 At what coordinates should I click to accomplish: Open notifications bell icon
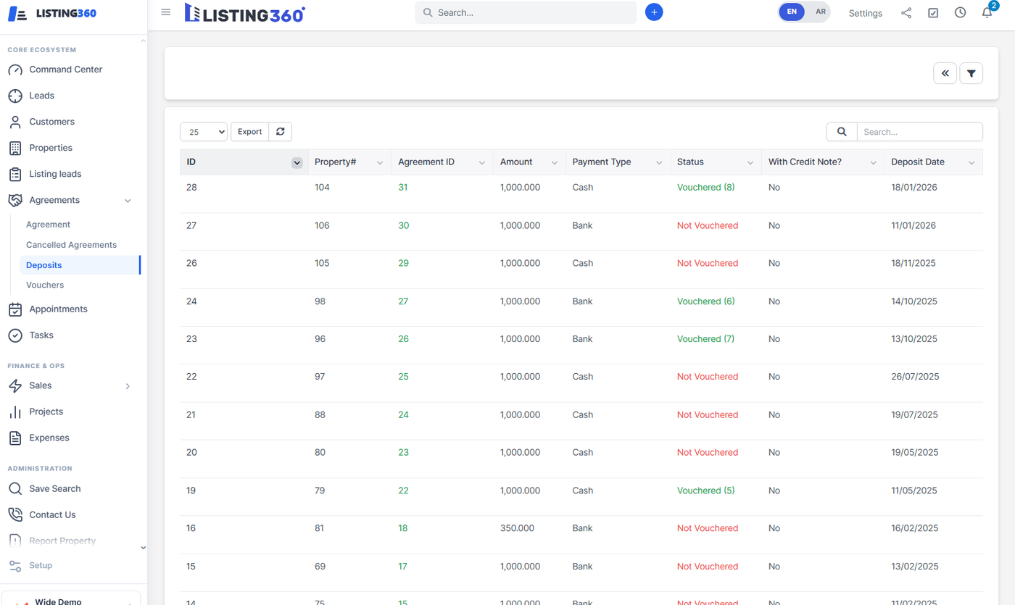point(987,13)
